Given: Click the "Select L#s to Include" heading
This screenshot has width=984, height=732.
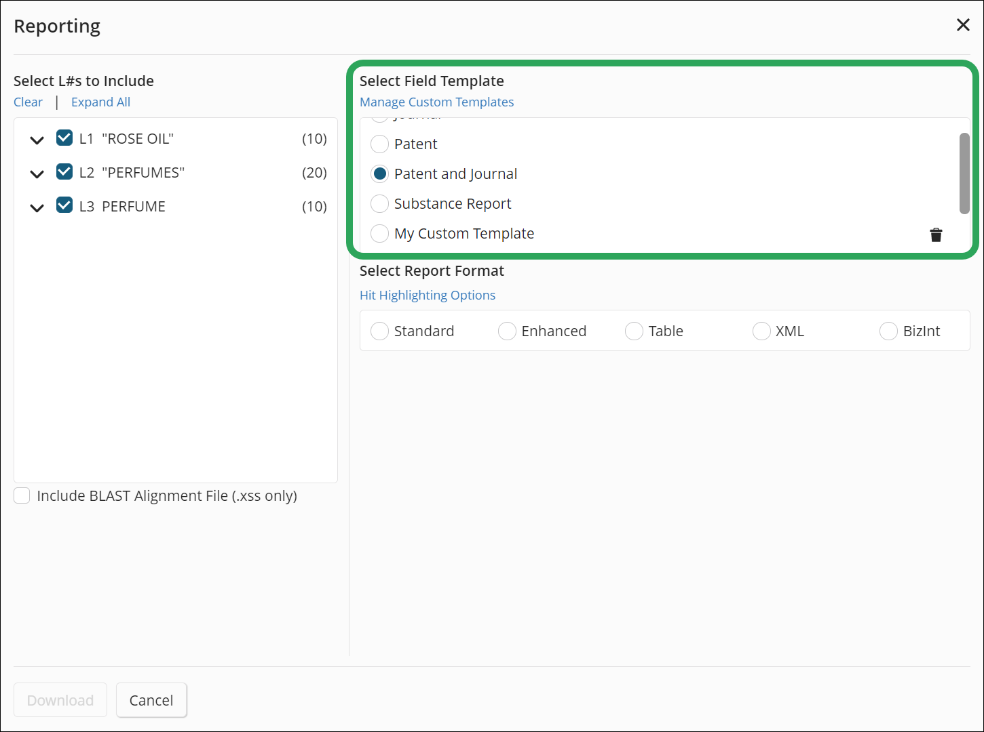Looking at the screenshot, I should tap(83, 81).
